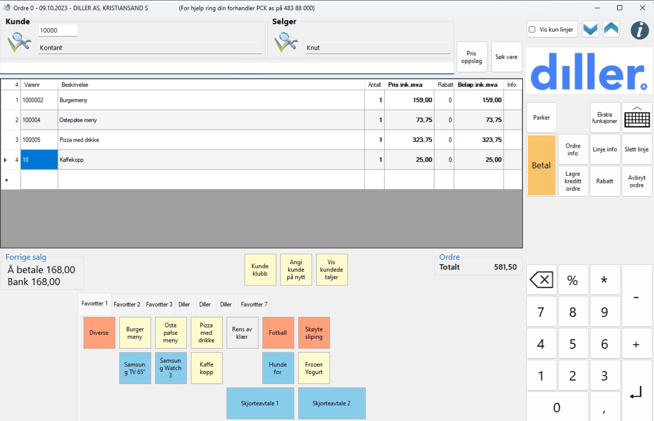Open Pris oppslag
This screenshot has height=421, width=654.
pyautogui.click(x=472, y=57)
